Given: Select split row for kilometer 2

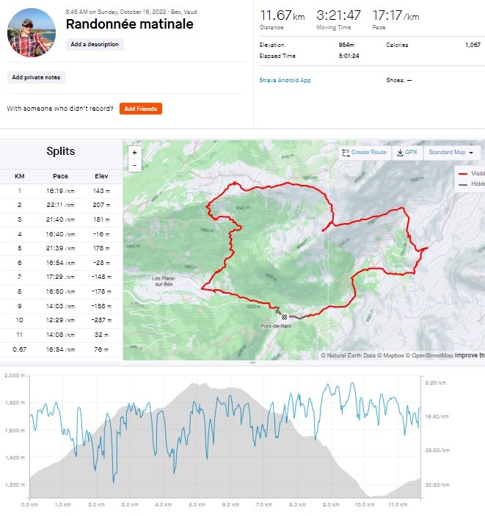Looking at the screenshot, I should 61,205.
